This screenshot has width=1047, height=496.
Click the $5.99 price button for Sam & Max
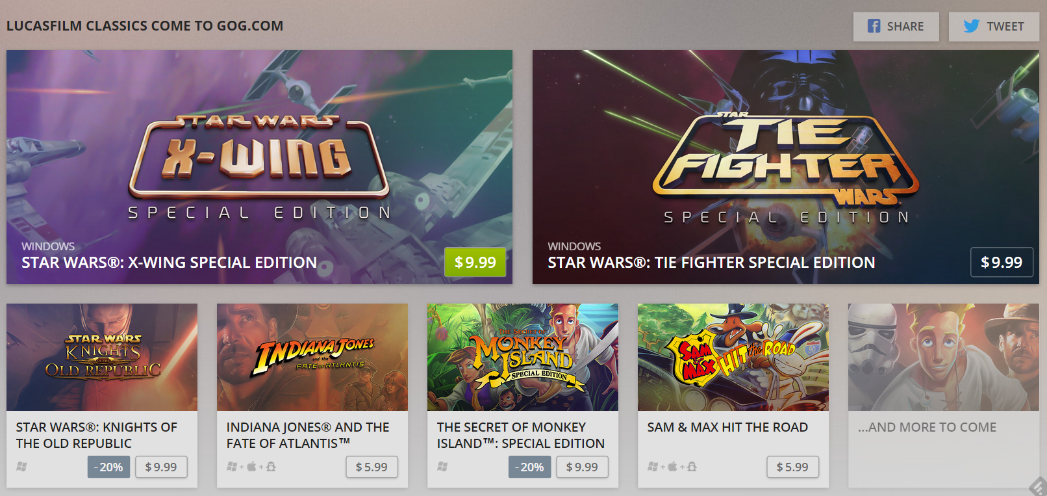point(792,467)
